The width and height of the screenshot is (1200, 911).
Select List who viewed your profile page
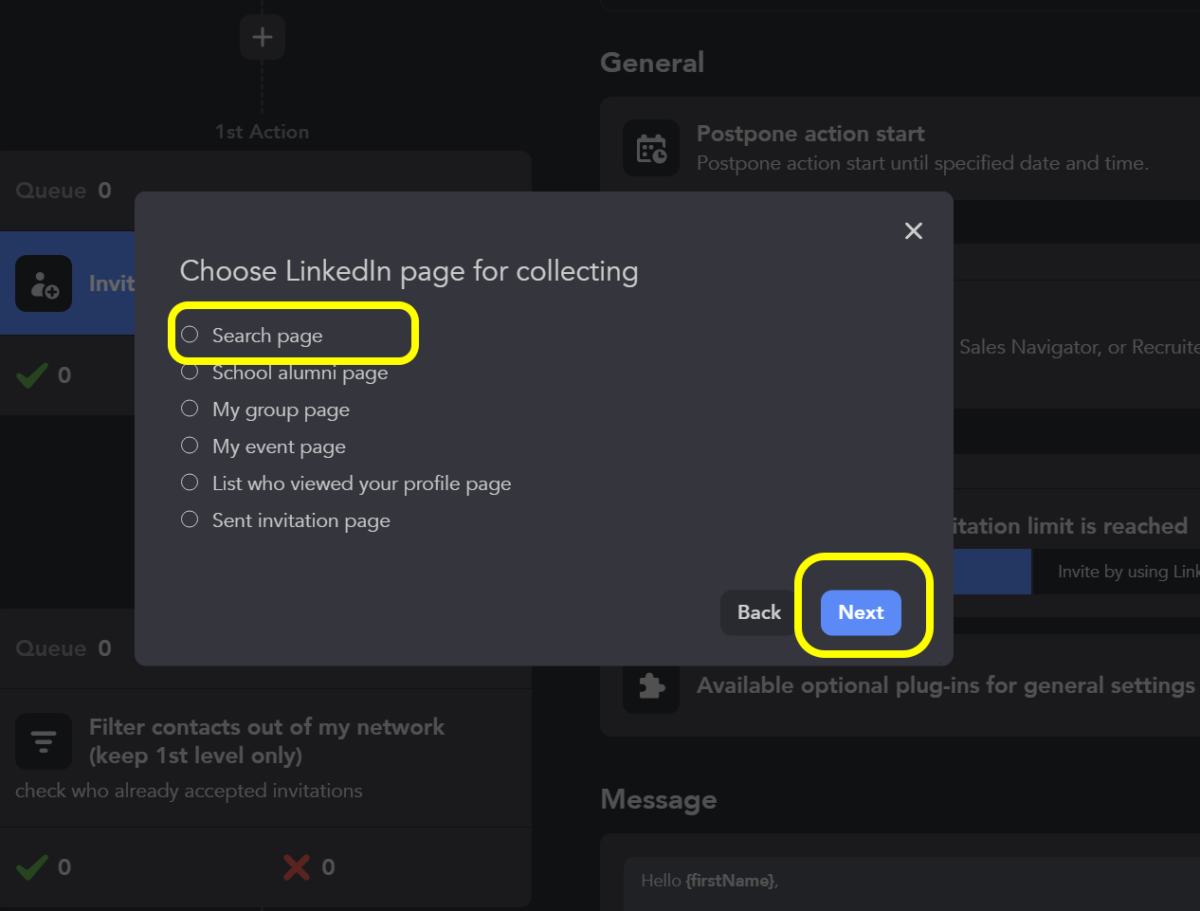(x=191, y=483)
